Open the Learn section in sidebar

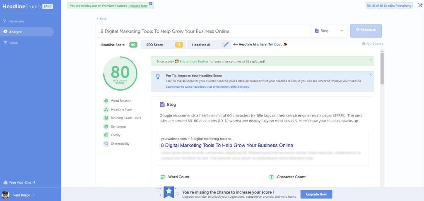(14, 43)
